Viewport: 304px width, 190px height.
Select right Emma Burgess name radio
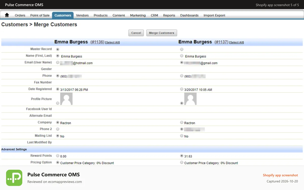pos(182,56)
